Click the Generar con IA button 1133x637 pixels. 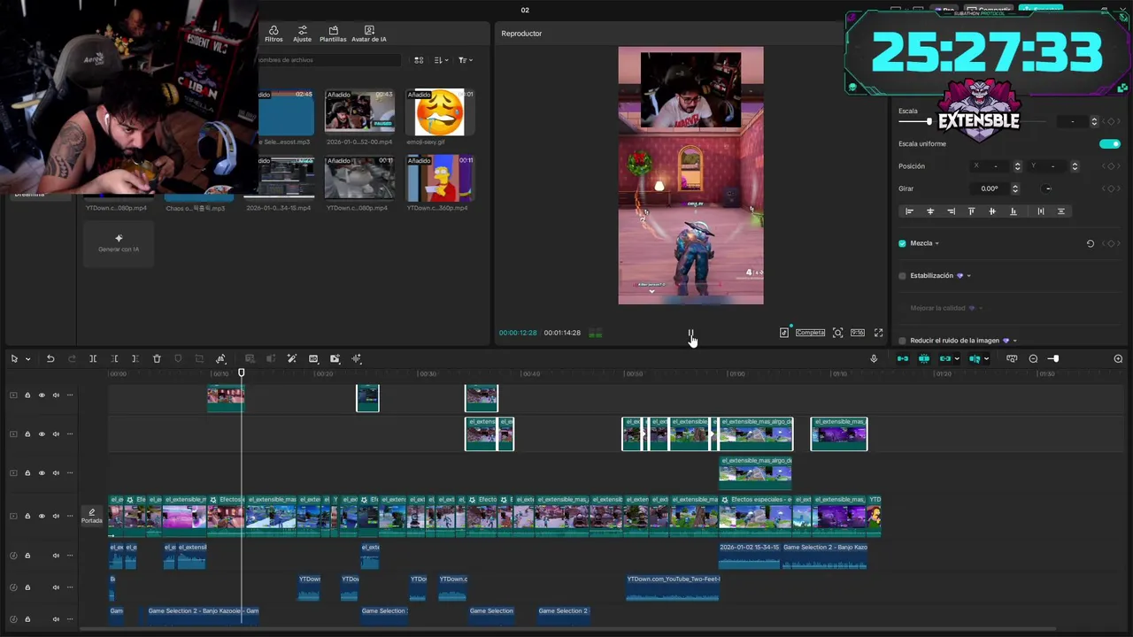click(119, 242)
